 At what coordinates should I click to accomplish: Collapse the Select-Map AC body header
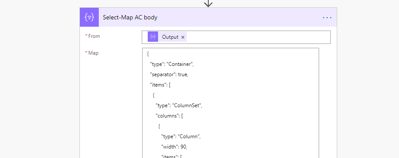click(x=208, y=17)
